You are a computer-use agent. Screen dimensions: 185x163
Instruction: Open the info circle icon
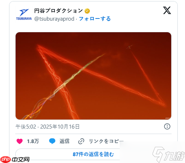[167, 126]
